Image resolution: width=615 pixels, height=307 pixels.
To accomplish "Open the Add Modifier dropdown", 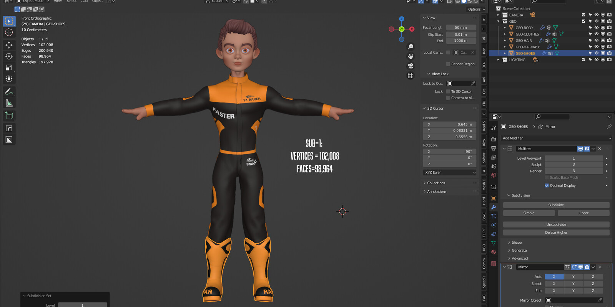I will coord(556,138).
